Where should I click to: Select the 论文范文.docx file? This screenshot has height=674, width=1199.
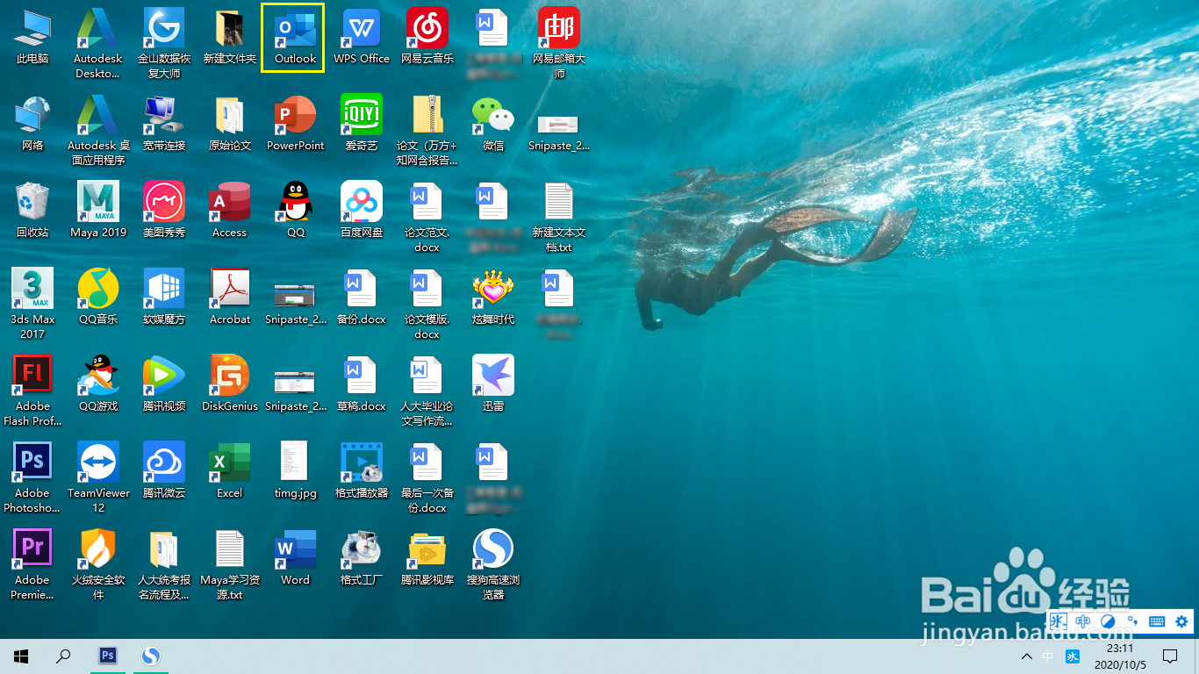(x=427, y=217)
